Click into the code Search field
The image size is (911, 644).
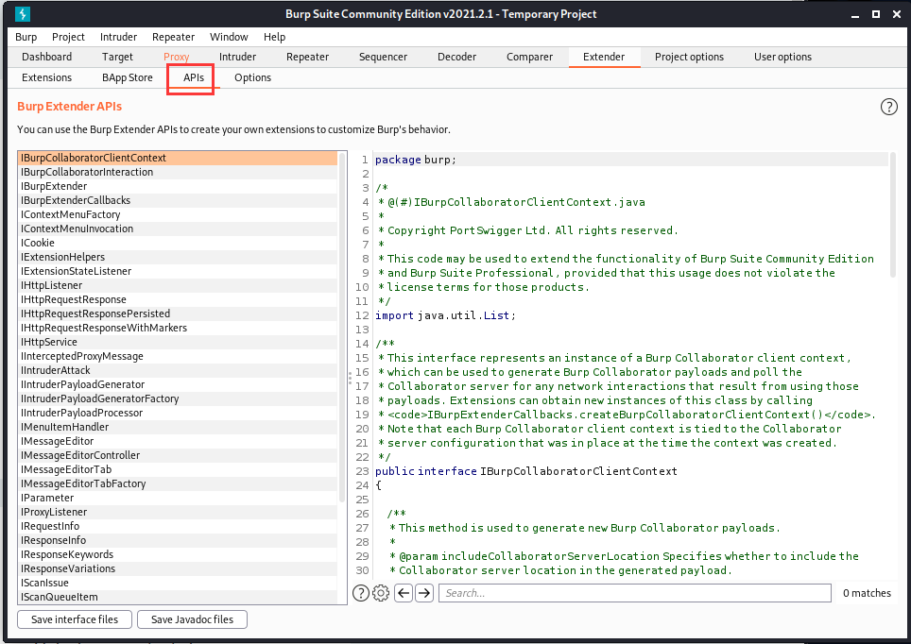coord(635,593)
